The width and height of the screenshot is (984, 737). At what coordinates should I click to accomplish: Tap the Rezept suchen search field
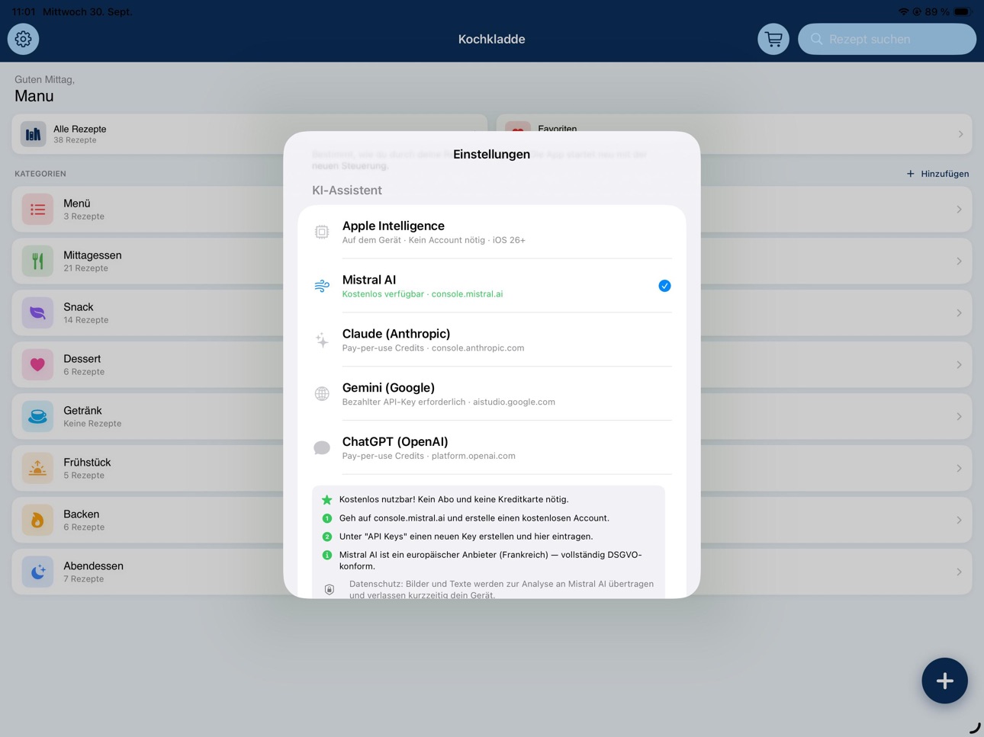[x=887, y=39]
